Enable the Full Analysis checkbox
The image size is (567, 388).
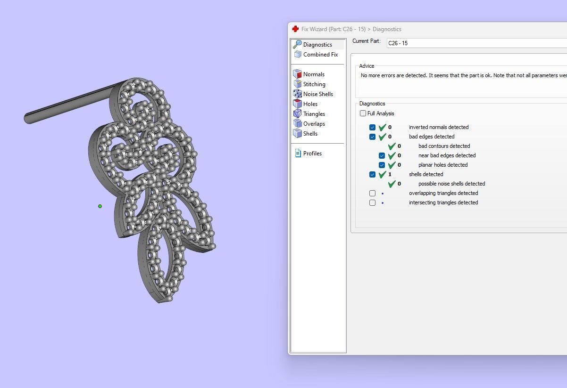pos(363,113)
